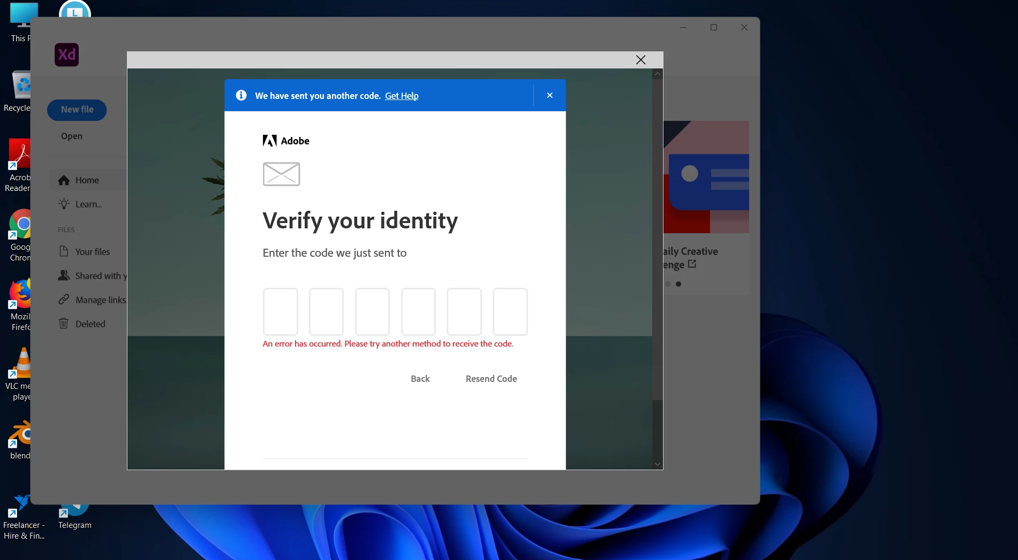Image resolution: width=1018 pixels, height=560 pixels.
Task: Click the Adobe logo in the dialog
Action: [286, 141]
